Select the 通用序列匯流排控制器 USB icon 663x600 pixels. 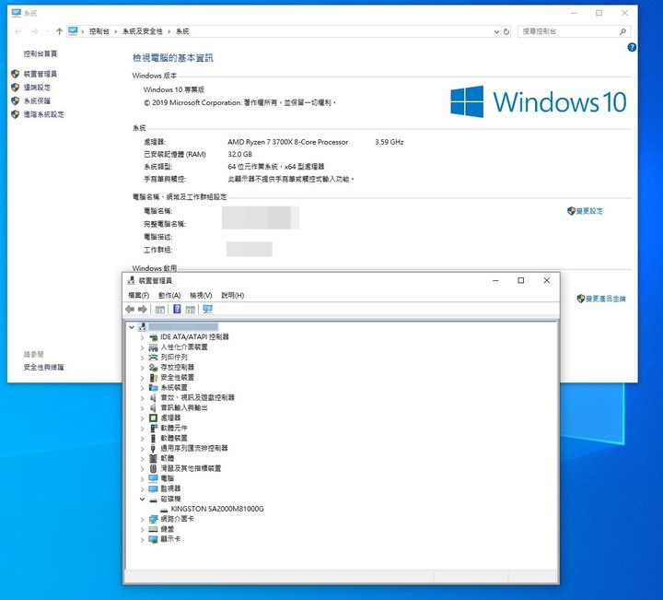pyautogui.click(x=153, y=448)
